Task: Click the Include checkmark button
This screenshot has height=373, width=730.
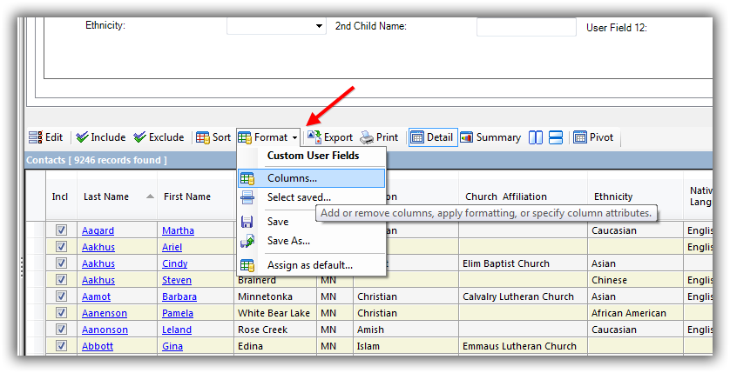Action: [x=100, y=137]
